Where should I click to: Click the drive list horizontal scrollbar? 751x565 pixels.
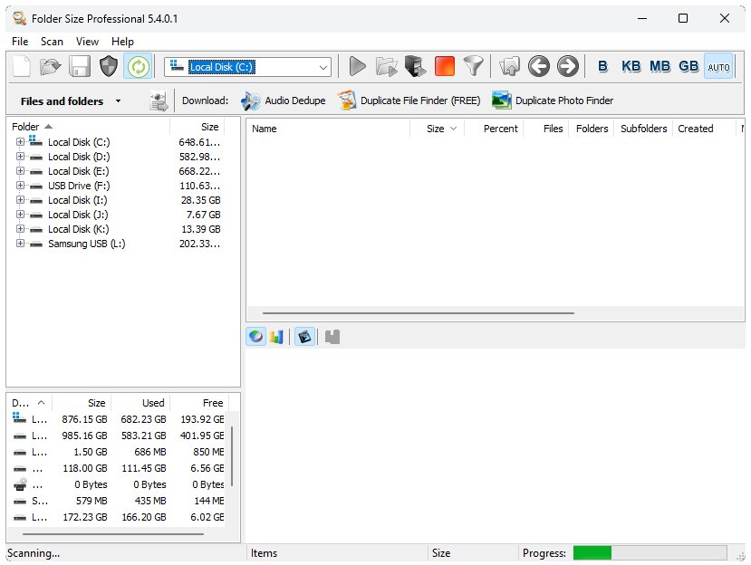113,533
